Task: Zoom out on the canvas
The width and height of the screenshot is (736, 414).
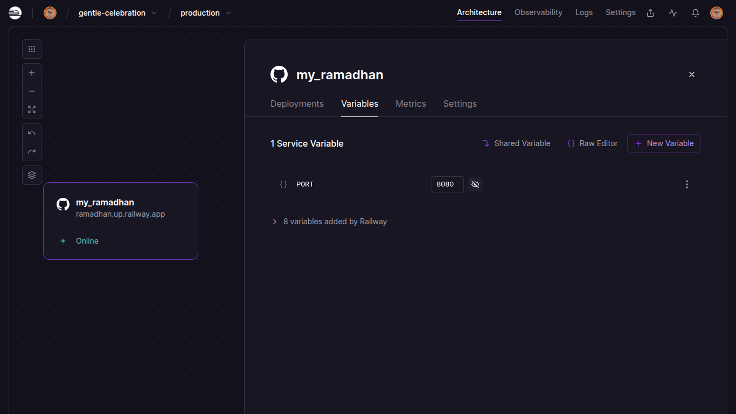Action: (32, 91)
